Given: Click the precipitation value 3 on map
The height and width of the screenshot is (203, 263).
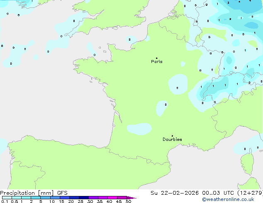Looking at the screenshot, I should coord(228,2).
